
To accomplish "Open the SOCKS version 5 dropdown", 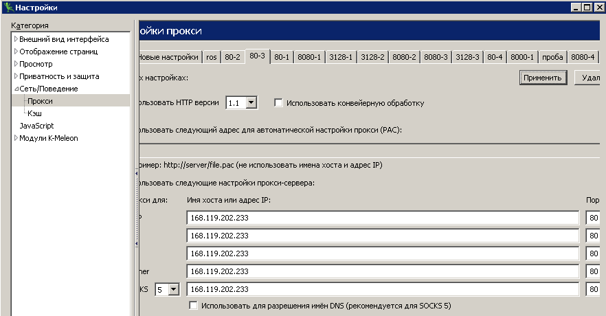I will (173, 289).
